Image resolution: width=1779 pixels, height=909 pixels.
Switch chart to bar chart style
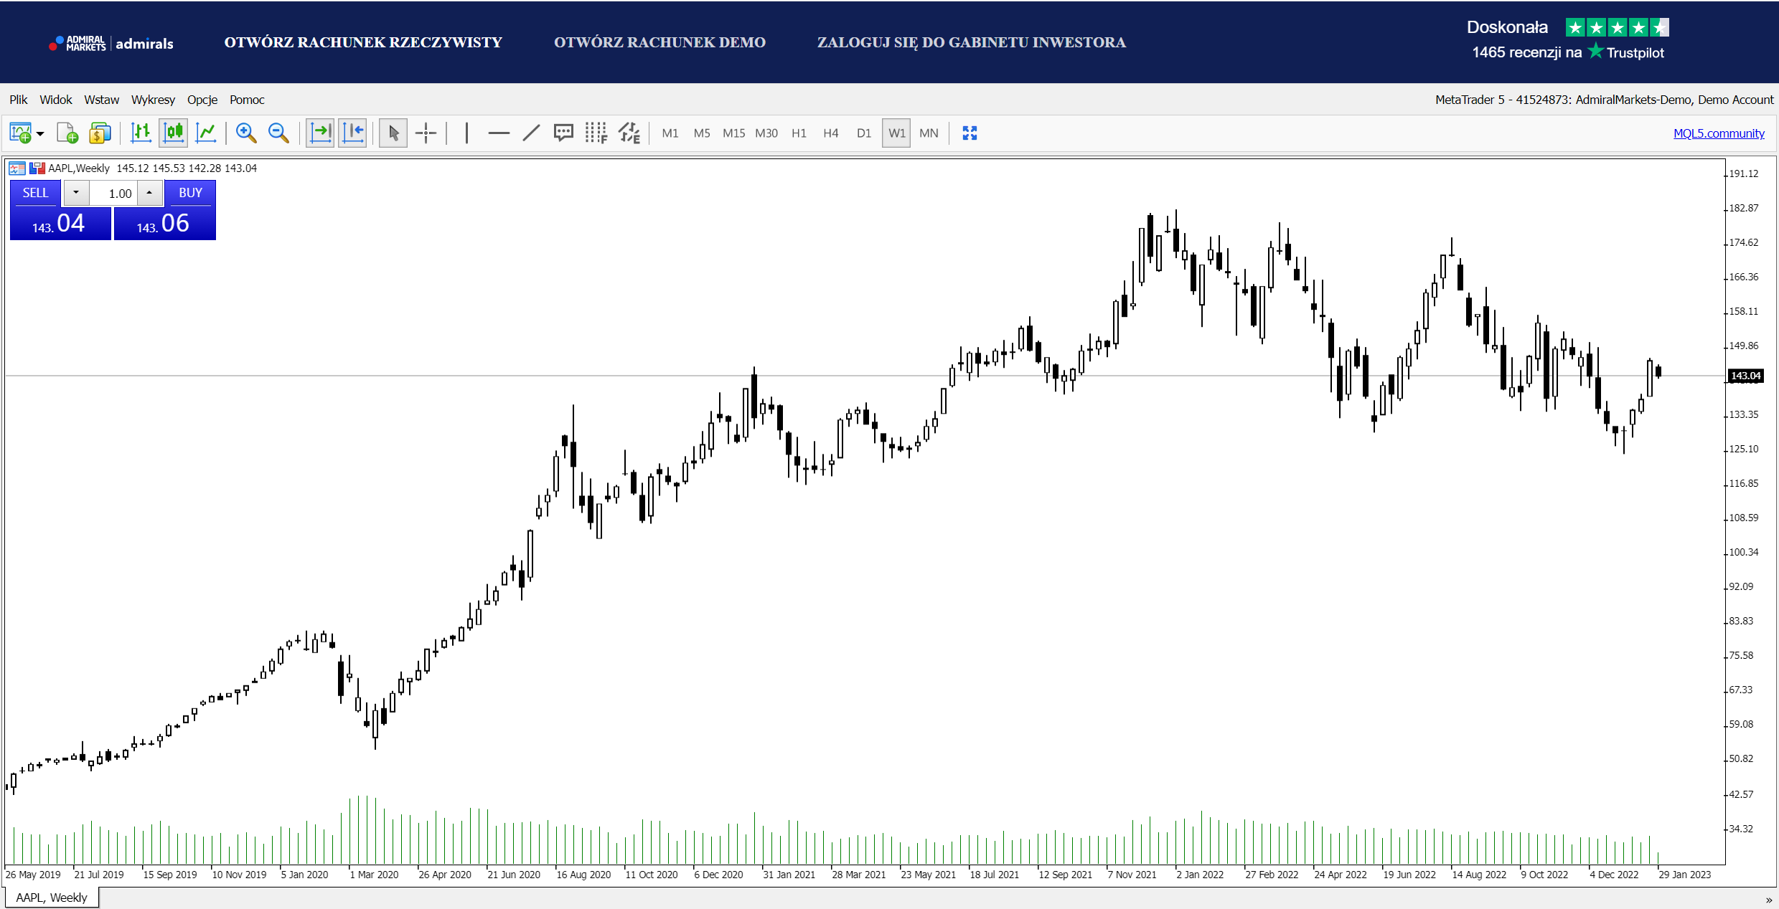point(141,133)
